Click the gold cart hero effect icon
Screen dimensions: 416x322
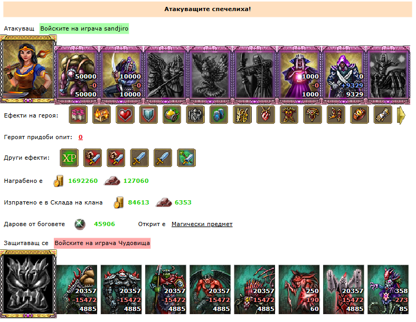click(172, 115)
